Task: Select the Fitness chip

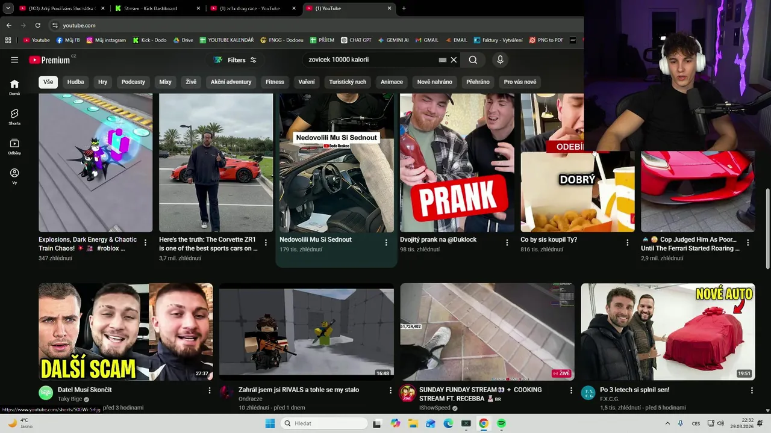Action: pos(275,82)
